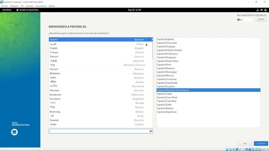Open the power icon in GNOME top bar
The width and height of the screenshot is (269, 151).
265,10
